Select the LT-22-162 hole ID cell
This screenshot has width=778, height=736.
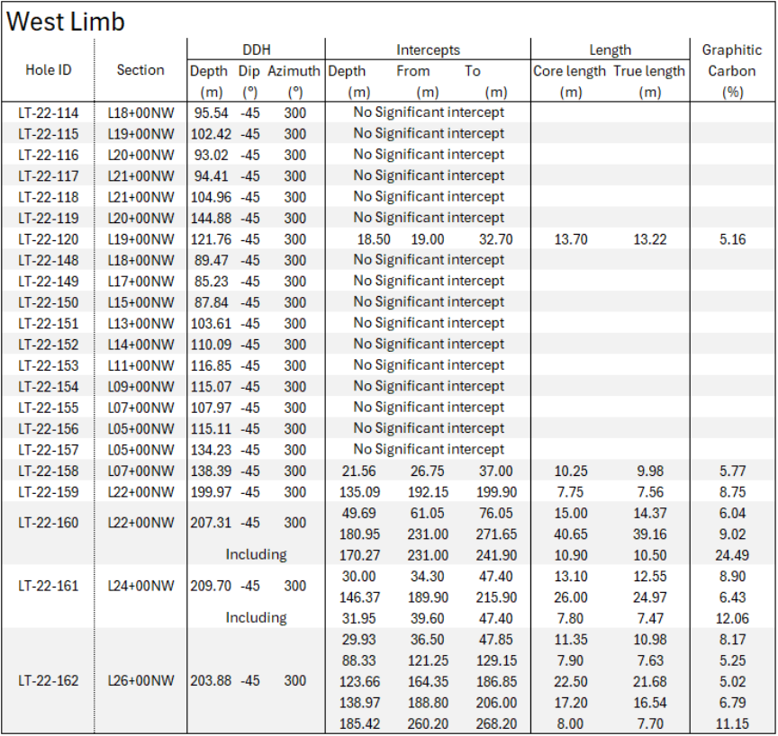click(x=48, y=681)
